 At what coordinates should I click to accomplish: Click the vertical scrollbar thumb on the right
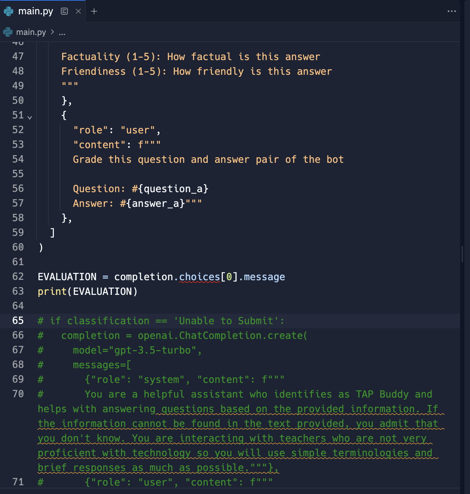[462, 254]
